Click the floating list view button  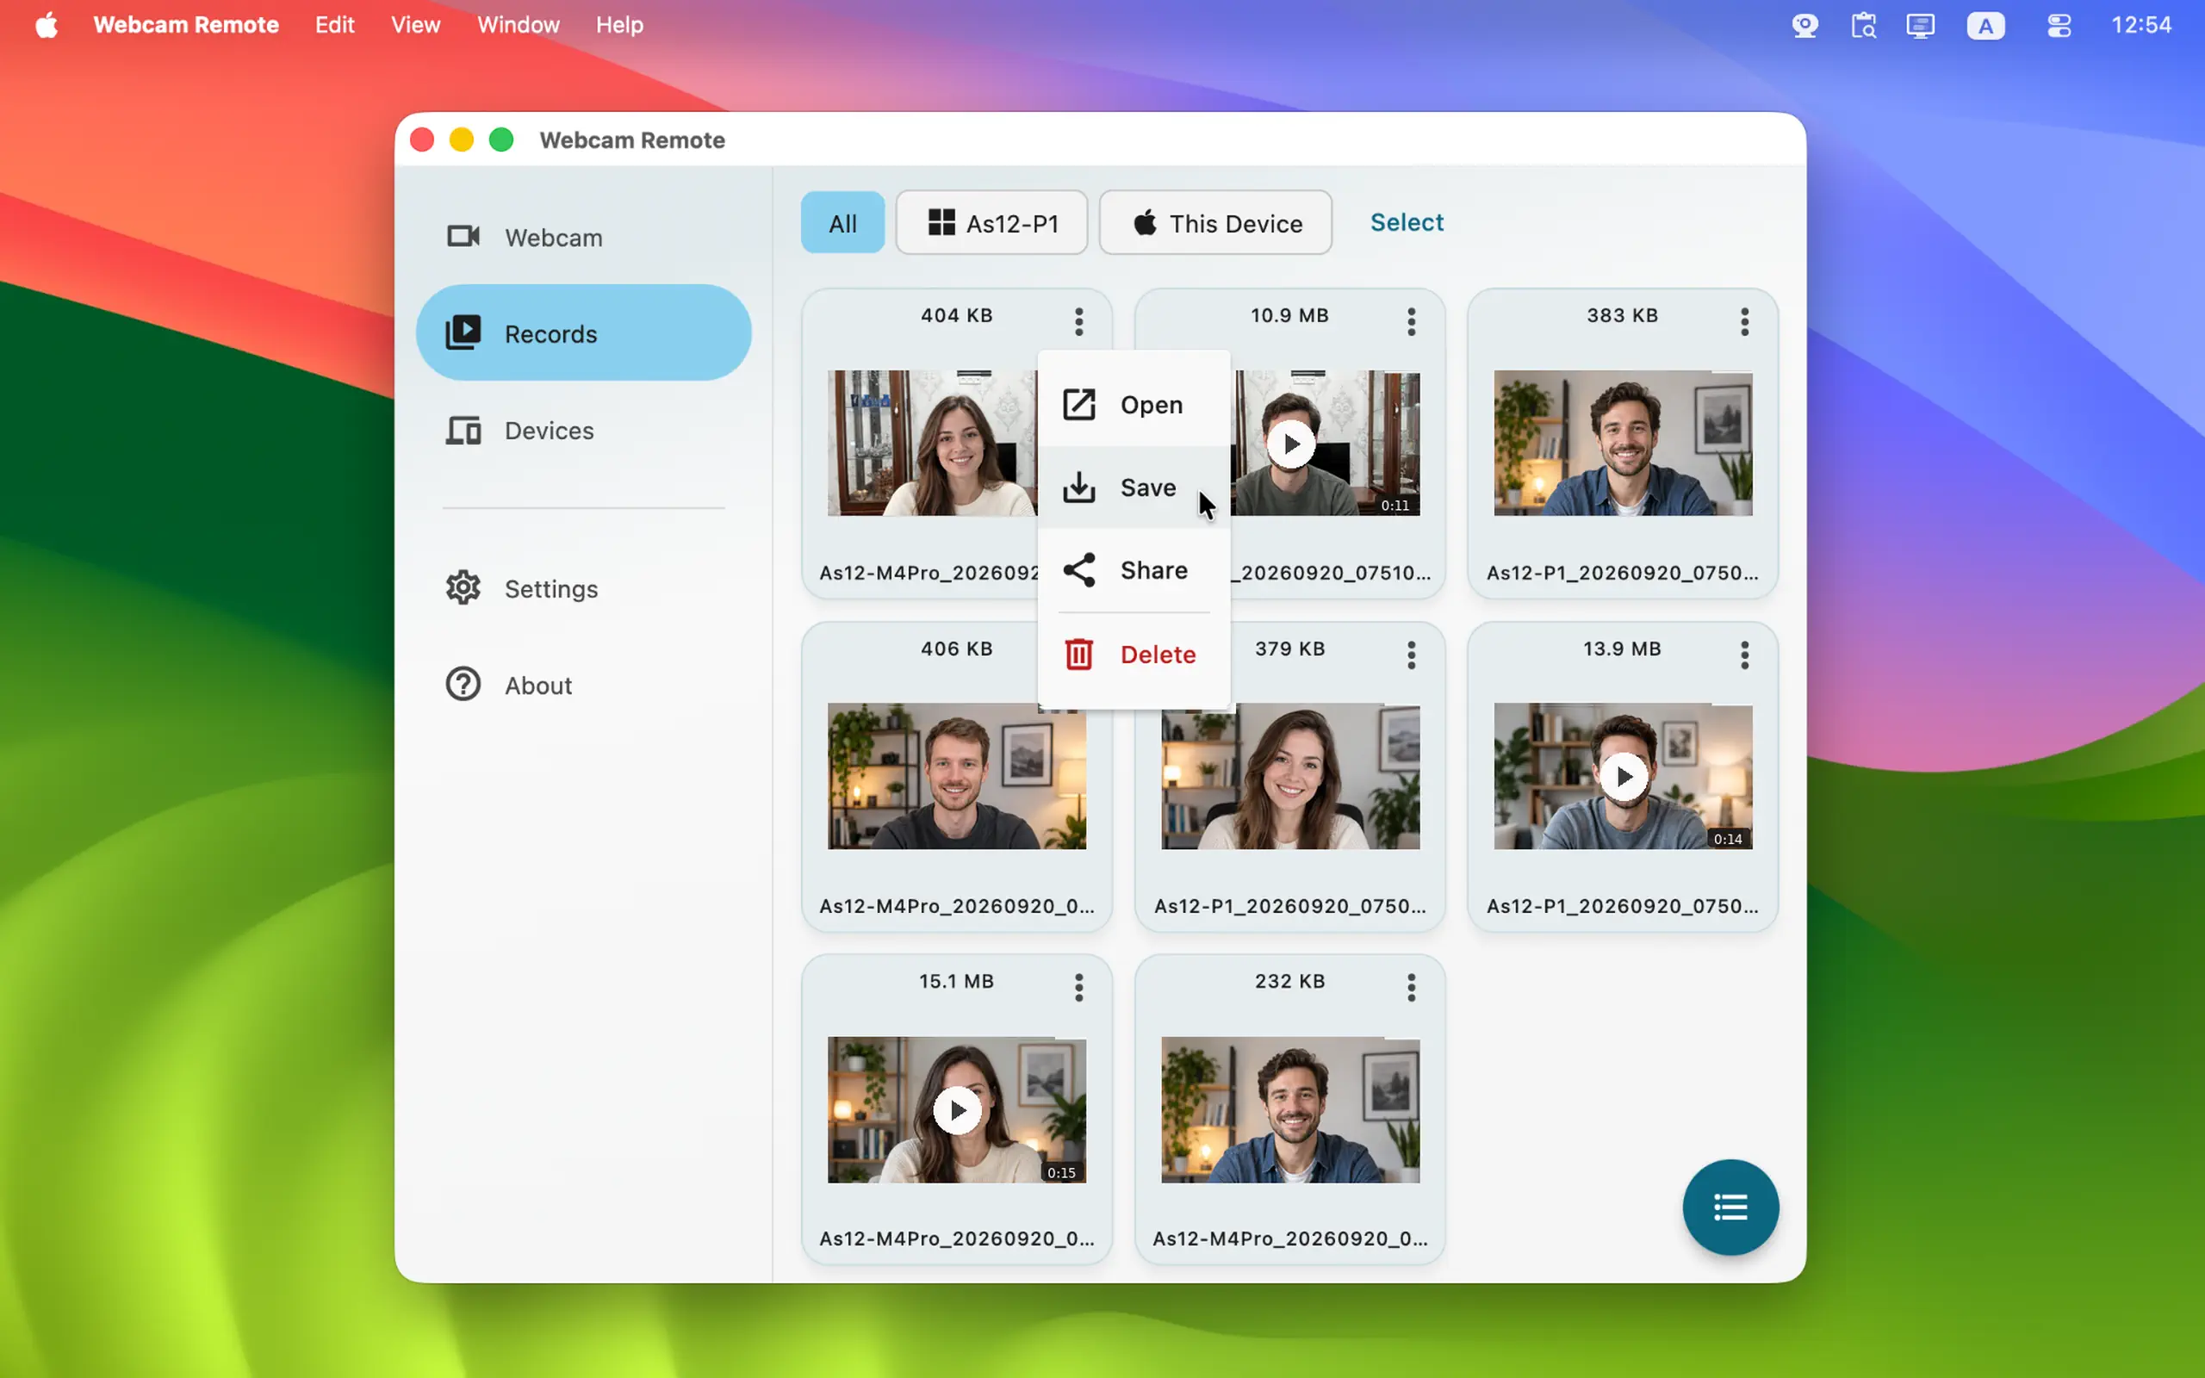point(1730,1207)
